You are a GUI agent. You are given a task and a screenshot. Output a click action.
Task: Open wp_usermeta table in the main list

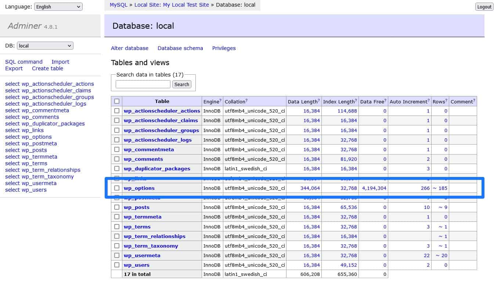point(142,255)
